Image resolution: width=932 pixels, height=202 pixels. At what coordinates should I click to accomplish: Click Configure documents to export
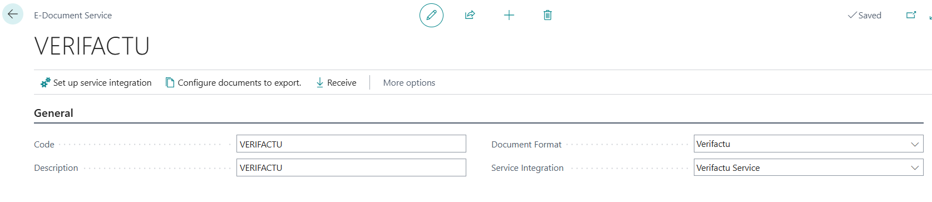pyautogui.click(x=234, y=82)
